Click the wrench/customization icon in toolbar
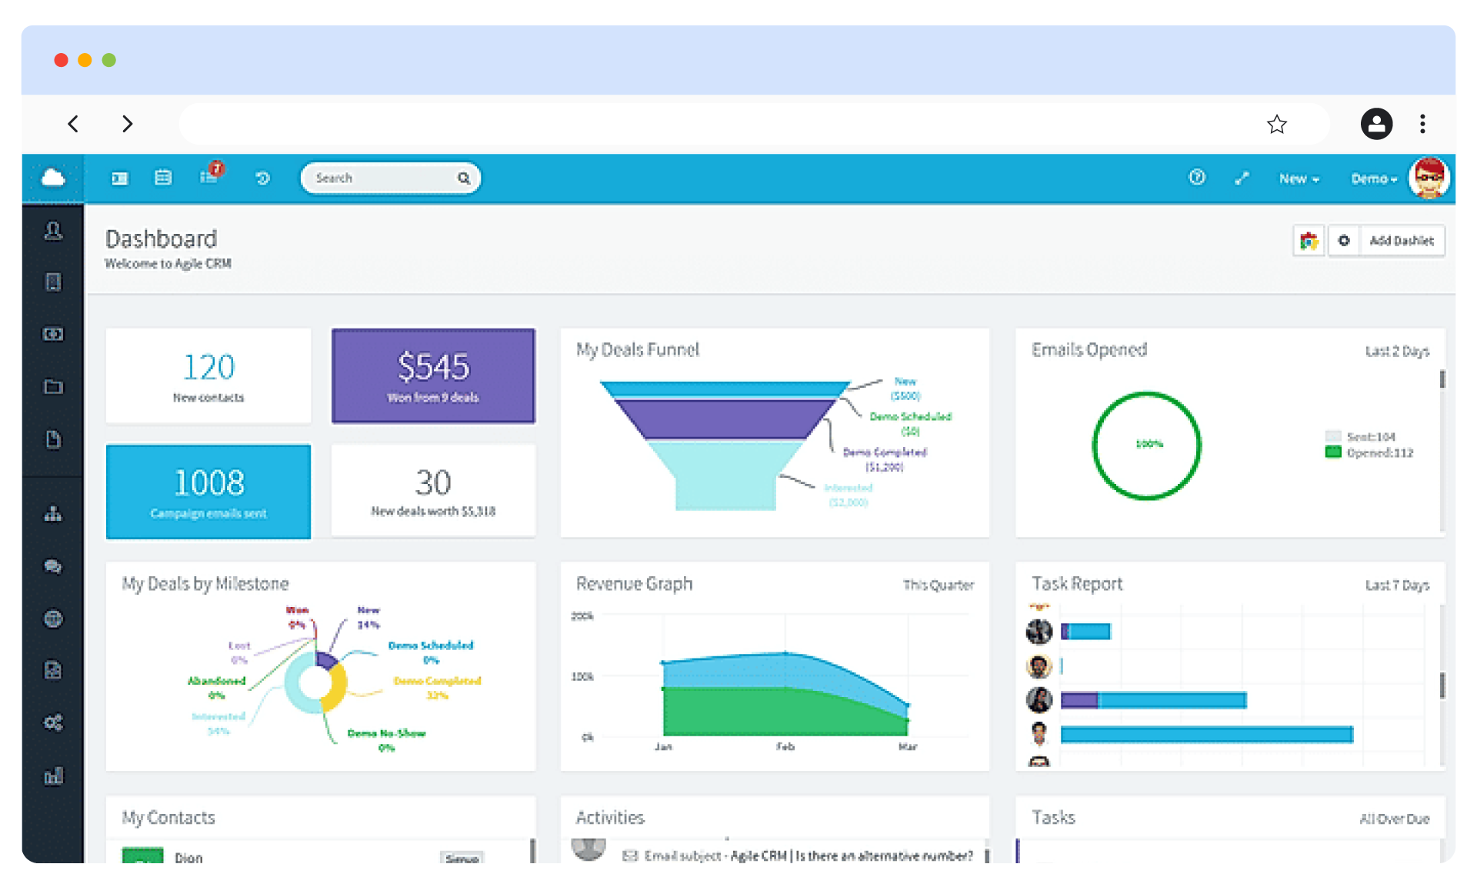This screenshot has width=1477, height=884. tap(1242, 178)
